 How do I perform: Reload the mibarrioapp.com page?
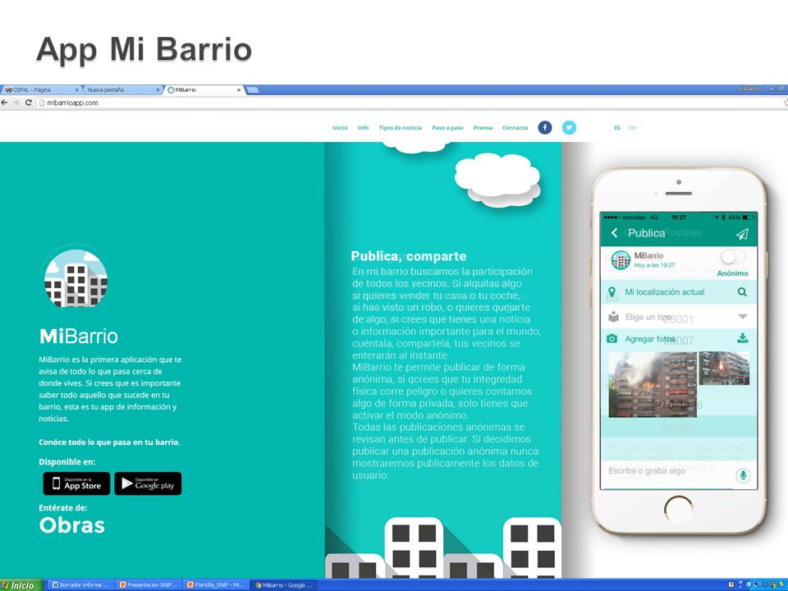click(29, 103)
